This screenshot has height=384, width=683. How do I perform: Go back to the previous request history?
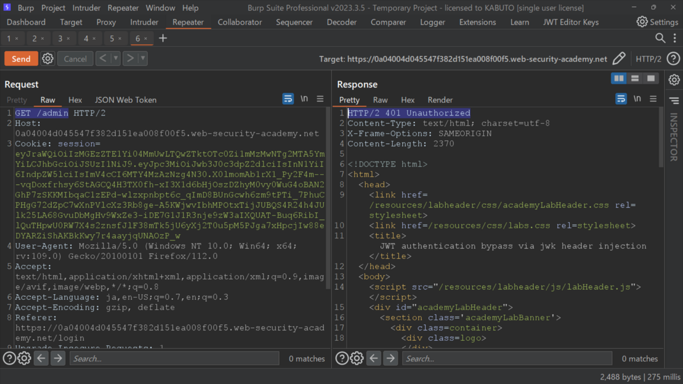[103, 58]
